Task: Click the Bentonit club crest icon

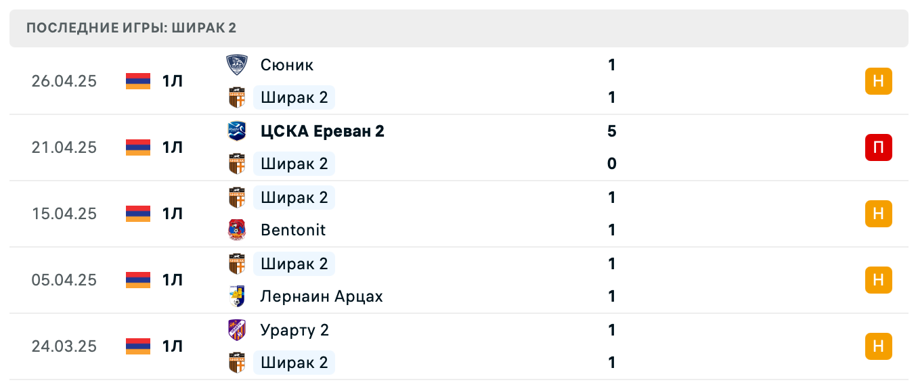Action: (x=237, y=230)
